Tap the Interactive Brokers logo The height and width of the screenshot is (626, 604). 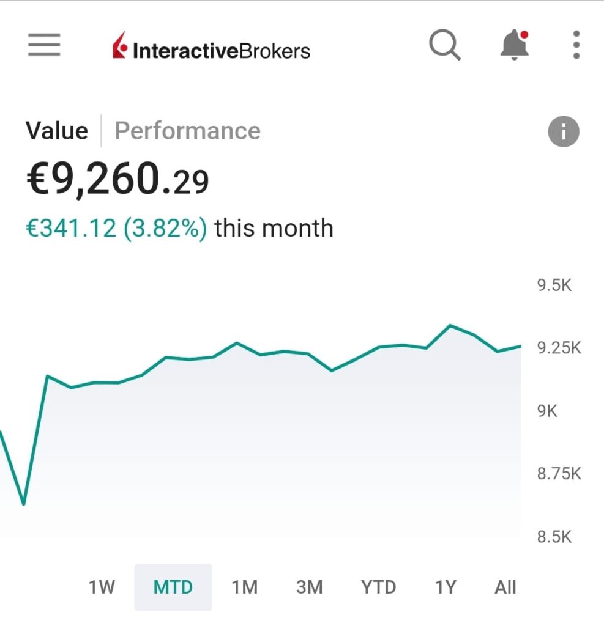coord(211,49)
